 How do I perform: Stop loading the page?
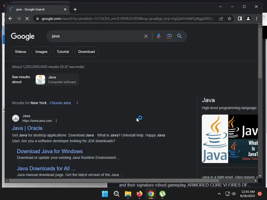tap(27, 18)
